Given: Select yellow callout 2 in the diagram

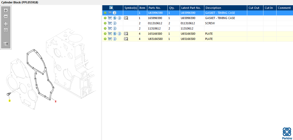Looking at the screenshot, I should click(x=9, y=101).
